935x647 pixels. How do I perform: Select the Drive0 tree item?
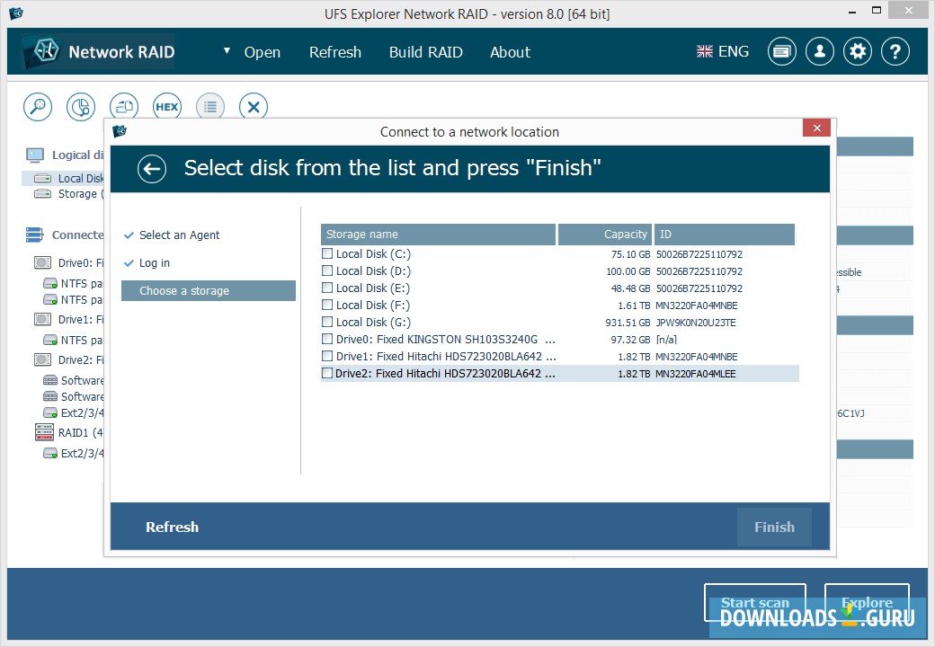(68, 262)
